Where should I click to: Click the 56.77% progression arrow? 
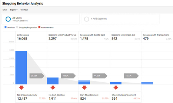pyautogui.click(x=131, y=76)
